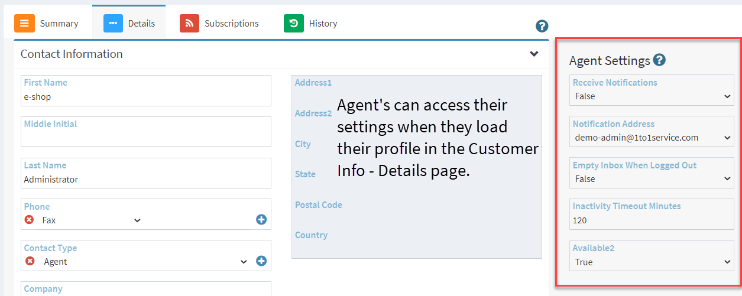The image size is (742, 296).
Task: Open the help icon above the panel
Action: tap(542, 26)
